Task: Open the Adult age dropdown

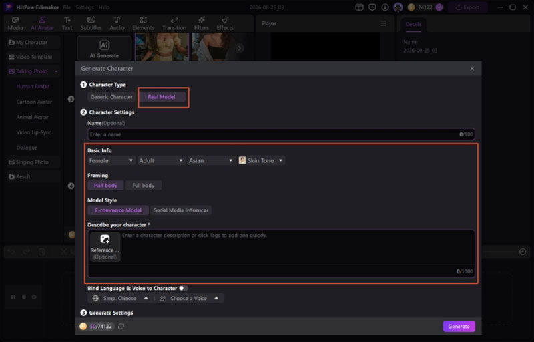Action: point(161,160)
